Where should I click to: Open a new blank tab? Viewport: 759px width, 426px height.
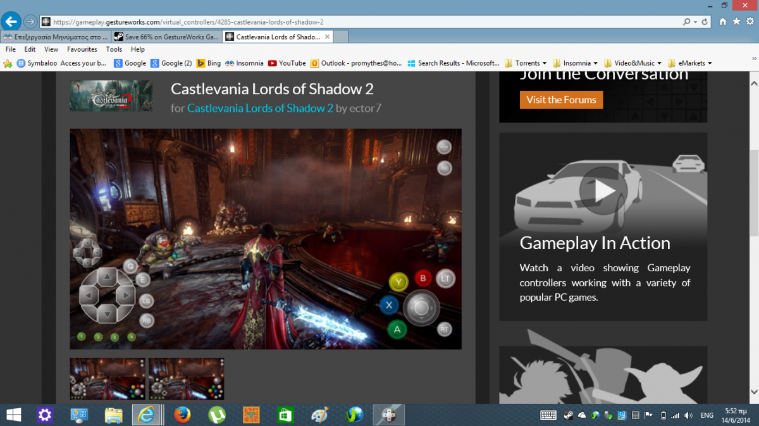pos(341,37)
